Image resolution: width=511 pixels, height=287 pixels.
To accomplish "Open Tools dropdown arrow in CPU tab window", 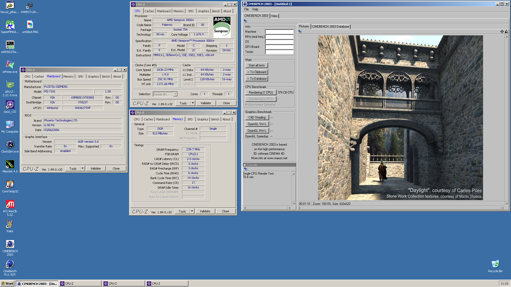I will [193, 103].
